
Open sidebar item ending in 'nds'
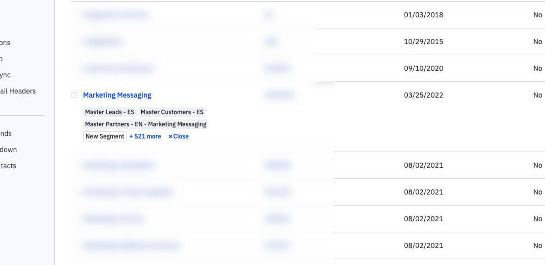click(6, 133)
